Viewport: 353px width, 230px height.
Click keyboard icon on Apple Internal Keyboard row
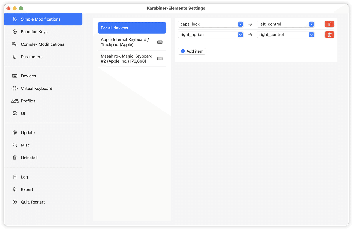coord(160,42)
